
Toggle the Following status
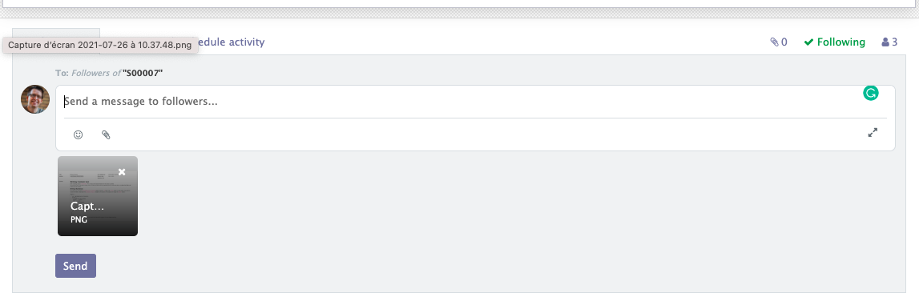coord(835,42)
